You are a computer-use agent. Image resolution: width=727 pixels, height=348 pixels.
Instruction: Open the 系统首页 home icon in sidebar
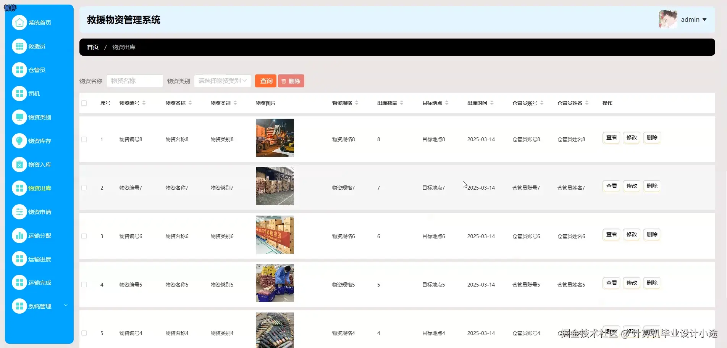19,23
